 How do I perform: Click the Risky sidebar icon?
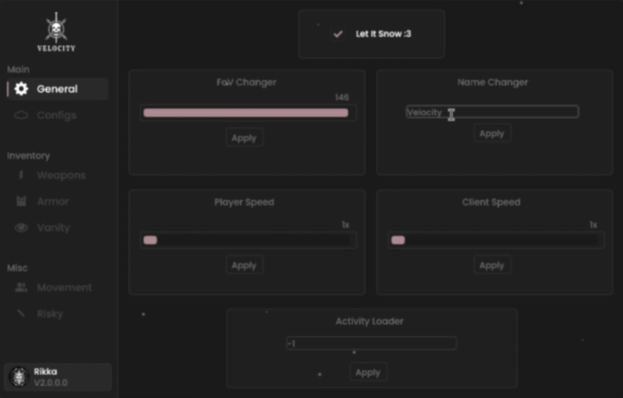[21, 314]
